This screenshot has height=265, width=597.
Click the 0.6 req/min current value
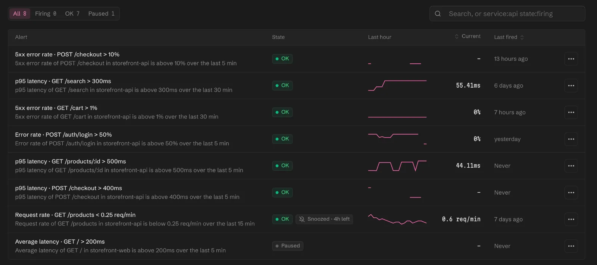click(x=461, y=219)
